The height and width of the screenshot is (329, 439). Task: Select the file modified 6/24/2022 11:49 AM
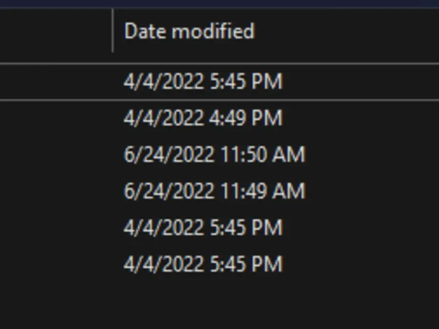point(213,191)
